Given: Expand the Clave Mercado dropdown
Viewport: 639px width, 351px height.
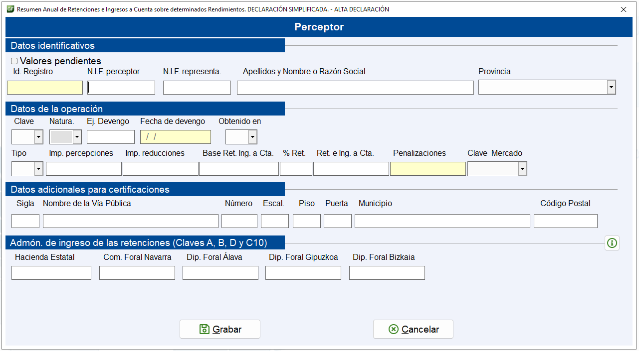Looking at the screenshot, I should click(x=522, y=169).
